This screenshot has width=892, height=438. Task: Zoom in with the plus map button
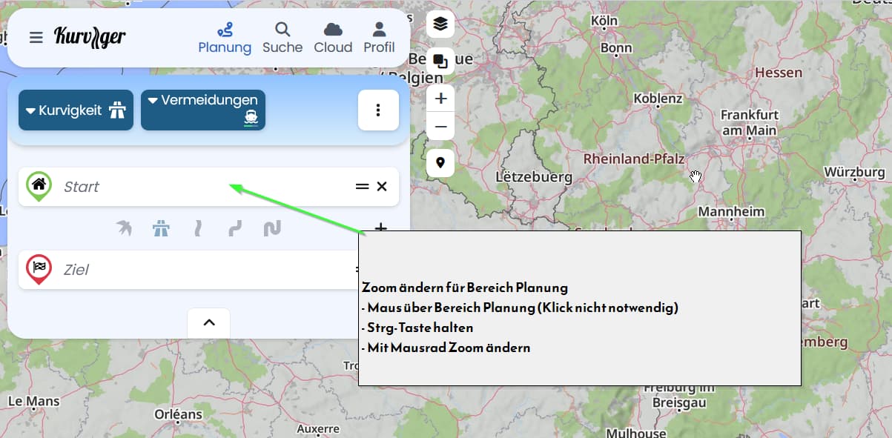coord(440,99)
